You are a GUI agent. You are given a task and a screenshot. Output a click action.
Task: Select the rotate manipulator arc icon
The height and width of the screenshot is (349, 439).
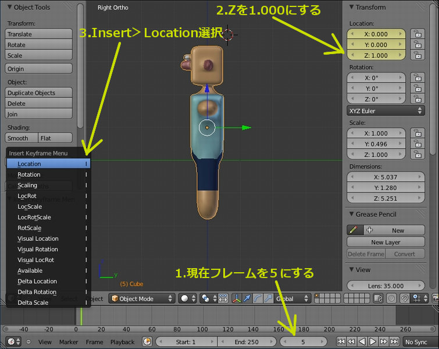(258, 298)
